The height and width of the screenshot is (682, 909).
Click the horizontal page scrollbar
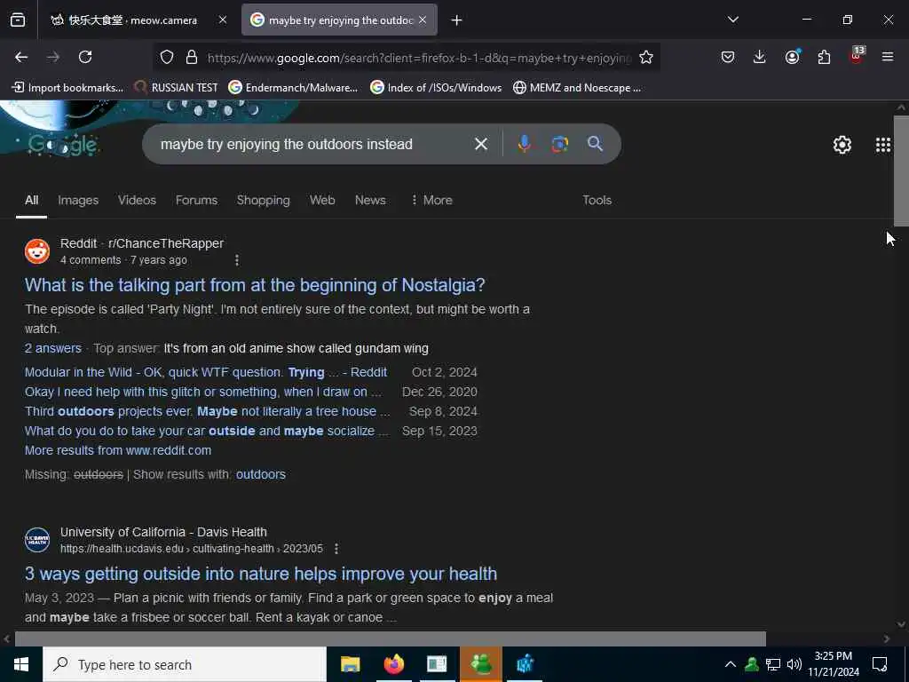click(x=391, y=638)
